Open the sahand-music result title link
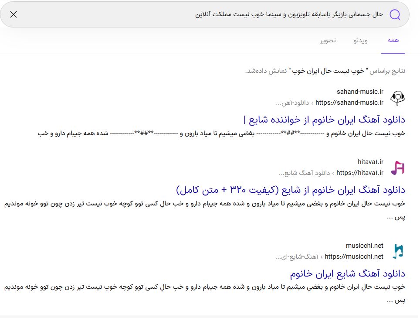Viewport: 420px width, 318px height. (324, 119)
